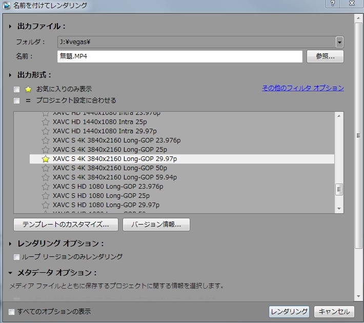The height and width of the screenshot is (323, 364).
Task: Select XAVC S 4K 3840x2160 Long-GOP 25p
Action: [x=182, y=150]
